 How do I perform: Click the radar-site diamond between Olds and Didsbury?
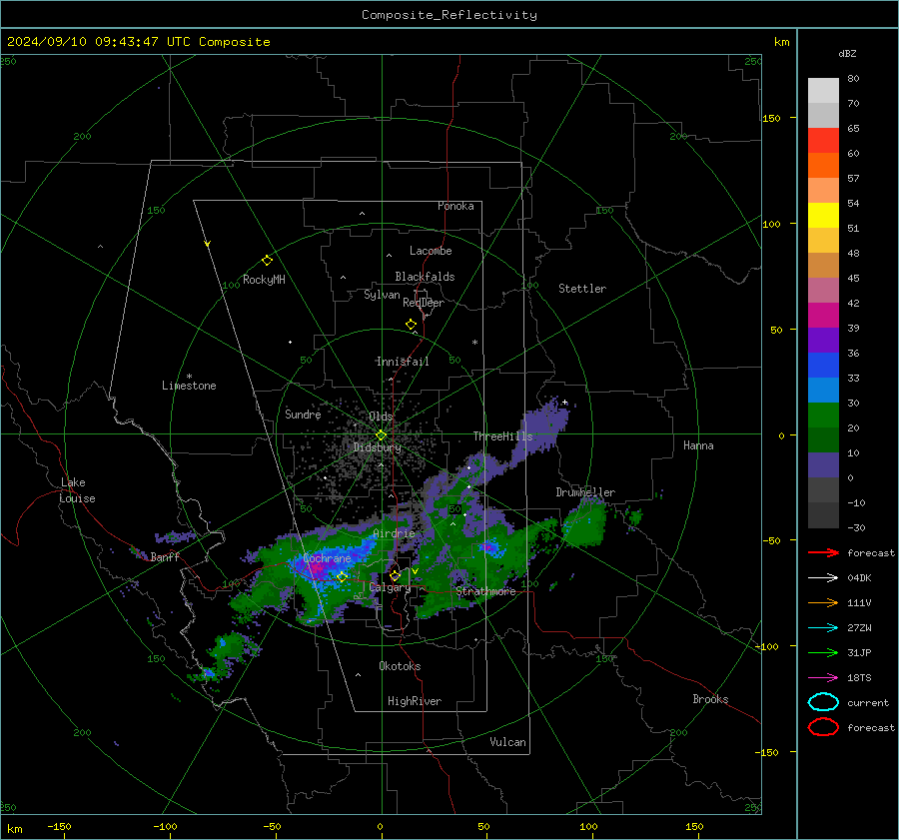(382, 435)
